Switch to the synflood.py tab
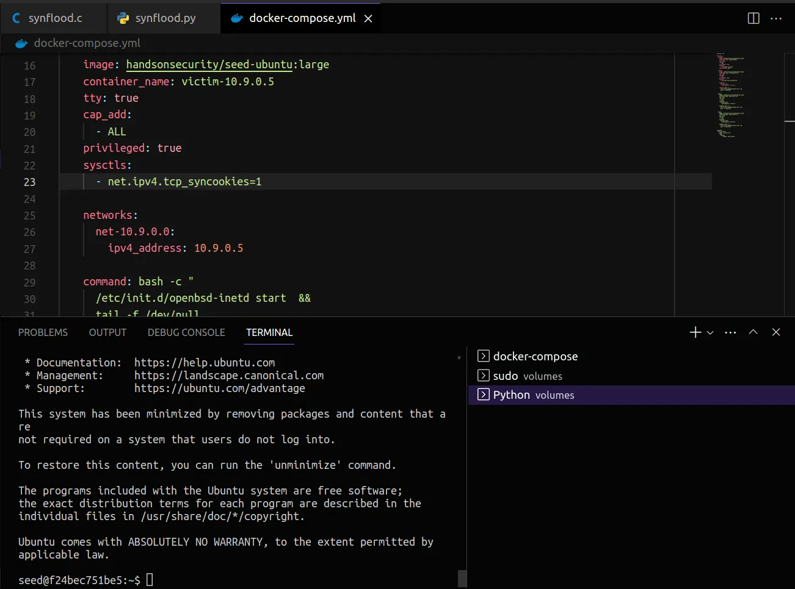795x589 pixels. (165, 18)
